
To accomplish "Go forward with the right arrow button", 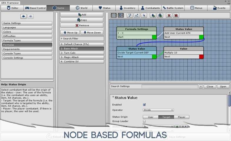I will (31, 16).
